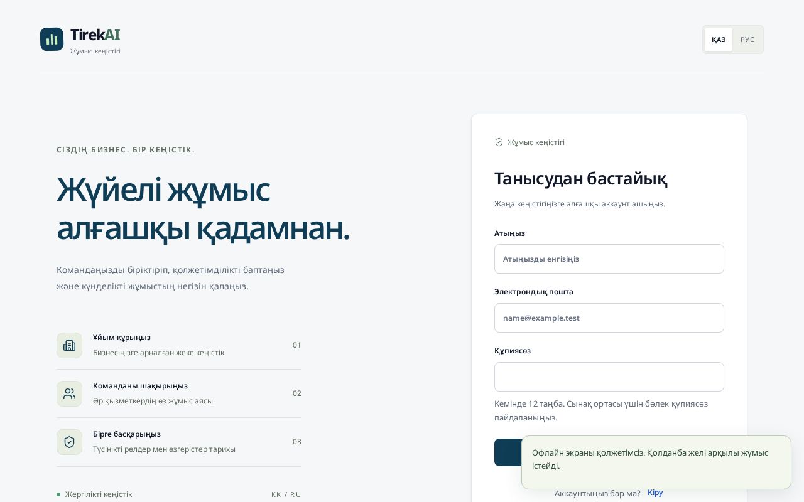The height and width of the screenshot is (502, 804).
Task: Click the Жұмыс кеңістігі label in the form card
Action: click(536, 142)
